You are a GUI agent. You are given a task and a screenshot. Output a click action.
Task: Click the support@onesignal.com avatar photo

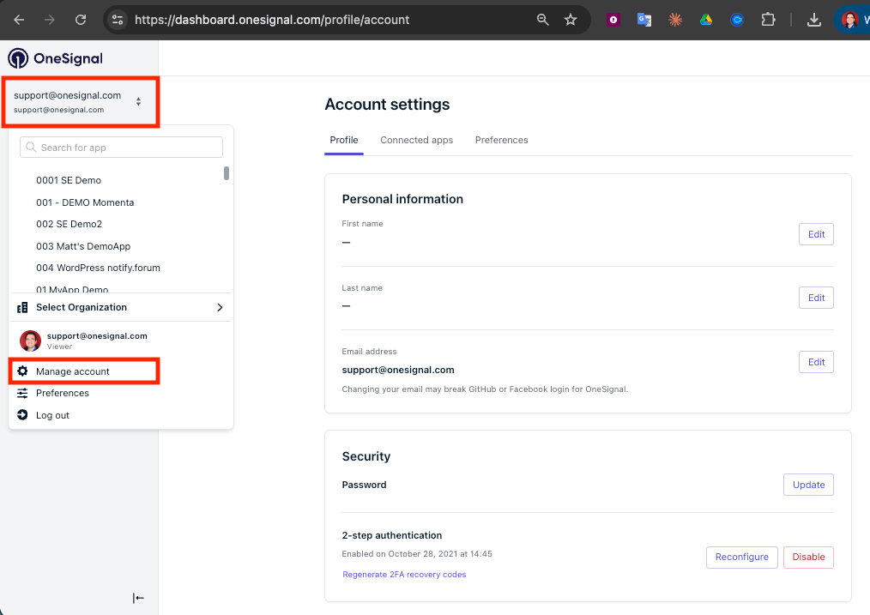30,341
